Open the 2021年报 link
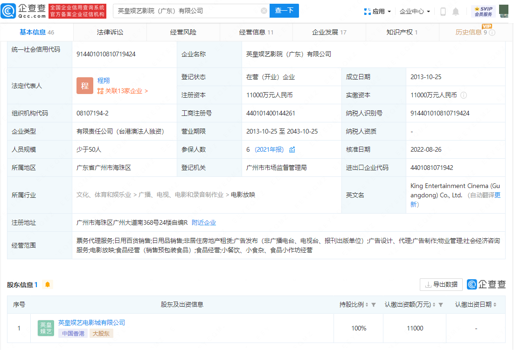 pos(269,149)
